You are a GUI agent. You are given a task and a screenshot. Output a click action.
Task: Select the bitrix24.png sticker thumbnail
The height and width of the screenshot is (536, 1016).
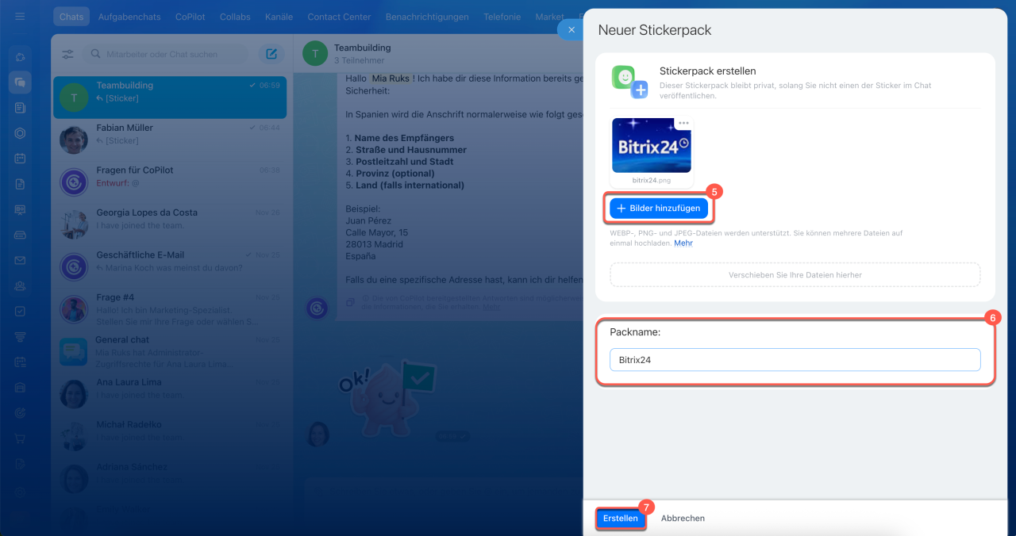point(652,145)
